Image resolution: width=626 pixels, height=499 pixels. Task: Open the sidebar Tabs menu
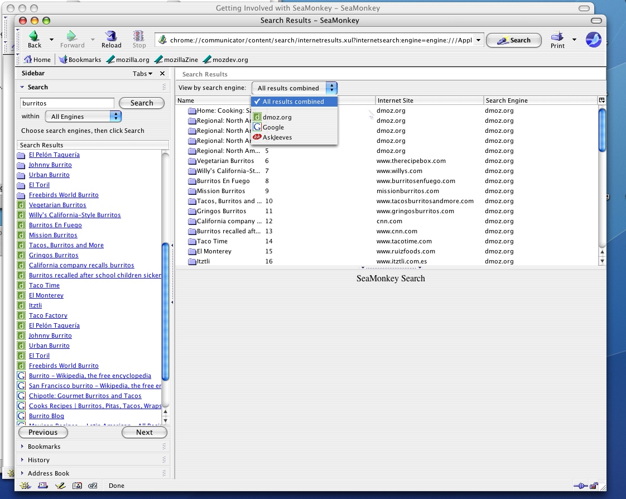click(142, 74)
